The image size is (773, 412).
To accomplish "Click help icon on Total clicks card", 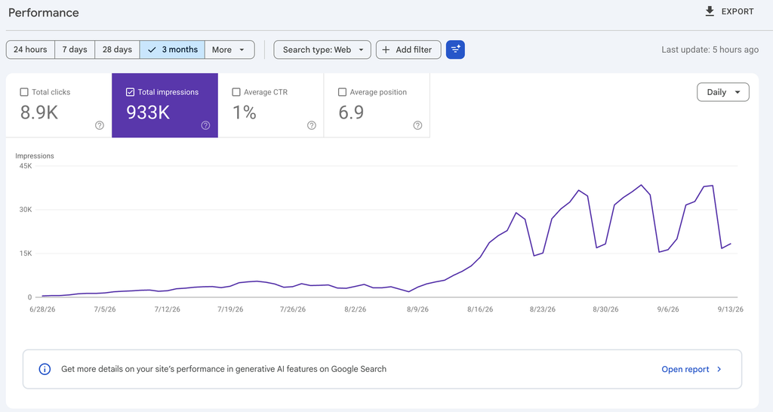I will pos(100,125).
